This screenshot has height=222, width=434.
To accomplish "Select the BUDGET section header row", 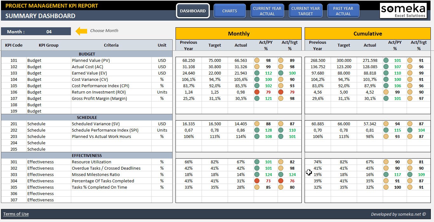I will pos(86,54).
